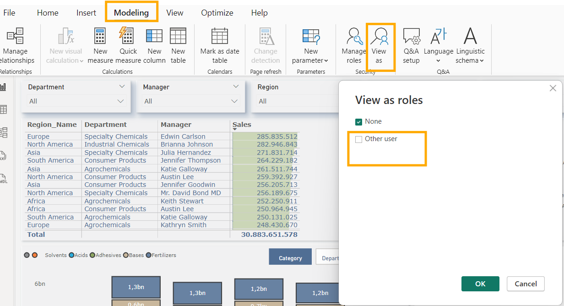
Task: Select the Mr. David Bond MD cell
Action: pos(191,193)
